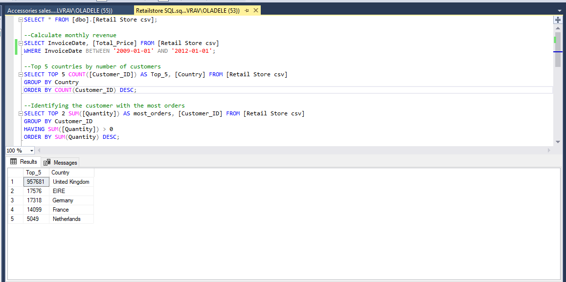Click the editor vertical scrollbar up arrow

click(x=558, y=28)
